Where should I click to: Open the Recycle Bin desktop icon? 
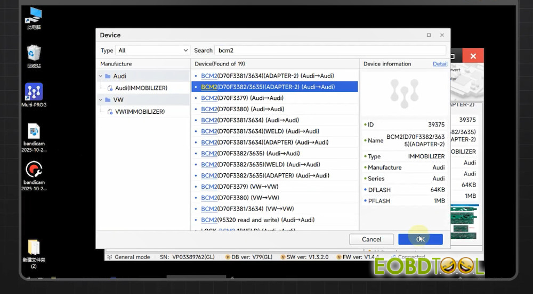pos(34,53)
